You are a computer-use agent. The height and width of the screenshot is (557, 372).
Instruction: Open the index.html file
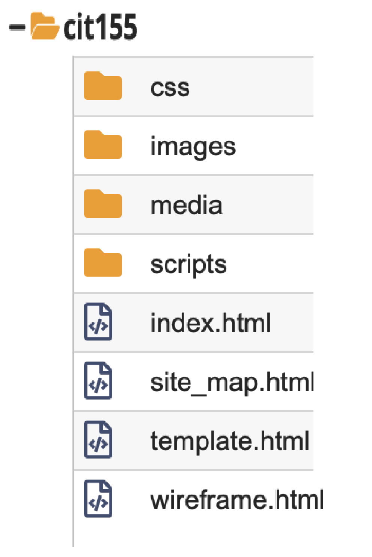click(x=210, y=323)
